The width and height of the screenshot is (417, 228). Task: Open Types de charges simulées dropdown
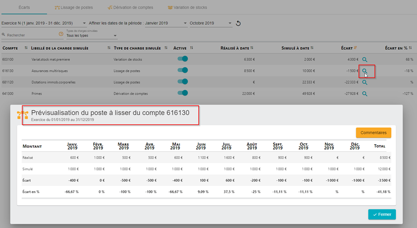[115, 36]
